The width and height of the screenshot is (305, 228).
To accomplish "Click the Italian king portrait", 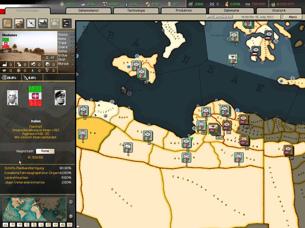I will tap(13, 97).
